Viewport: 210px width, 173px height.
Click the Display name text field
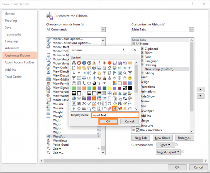[115, 115]
